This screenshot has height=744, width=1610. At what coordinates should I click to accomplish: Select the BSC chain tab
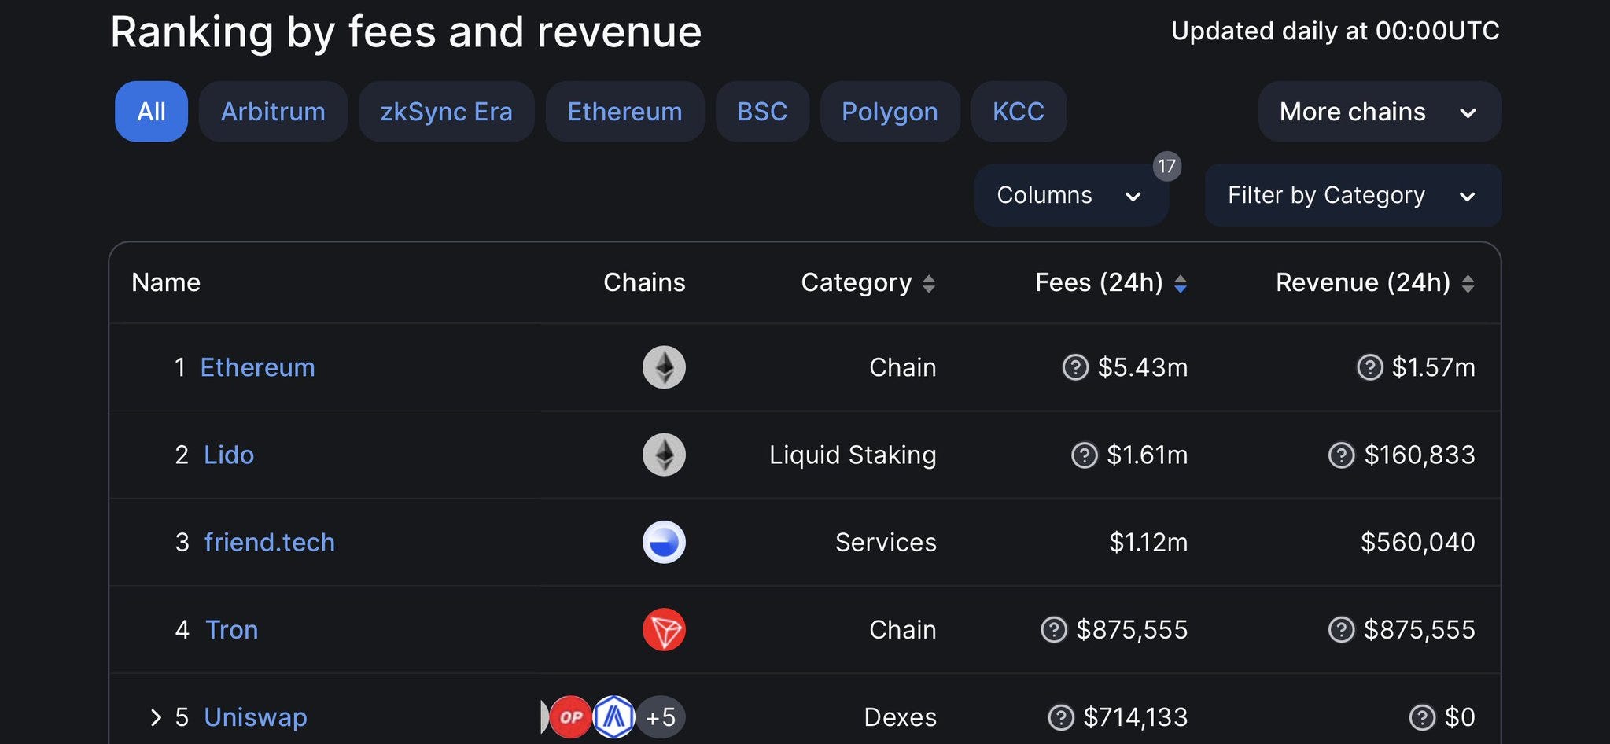[x=762, y=112]
